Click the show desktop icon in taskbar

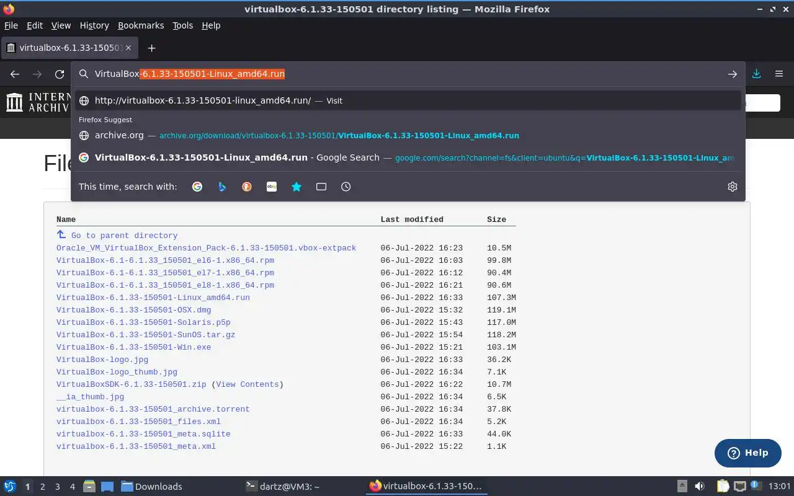point(107,486)
